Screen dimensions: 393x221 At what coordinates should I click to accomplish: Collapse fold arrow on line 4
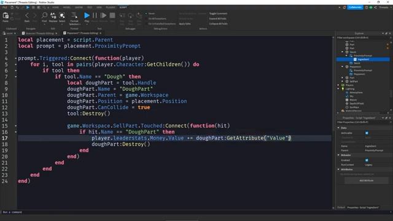tap(16, 58)
